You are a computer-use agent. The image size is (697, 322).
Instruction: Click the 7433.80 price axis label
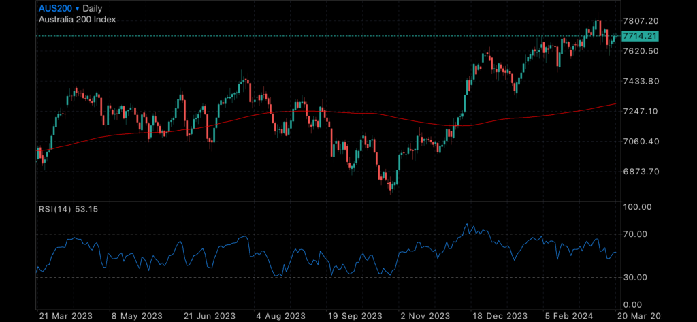click(641, 82)
